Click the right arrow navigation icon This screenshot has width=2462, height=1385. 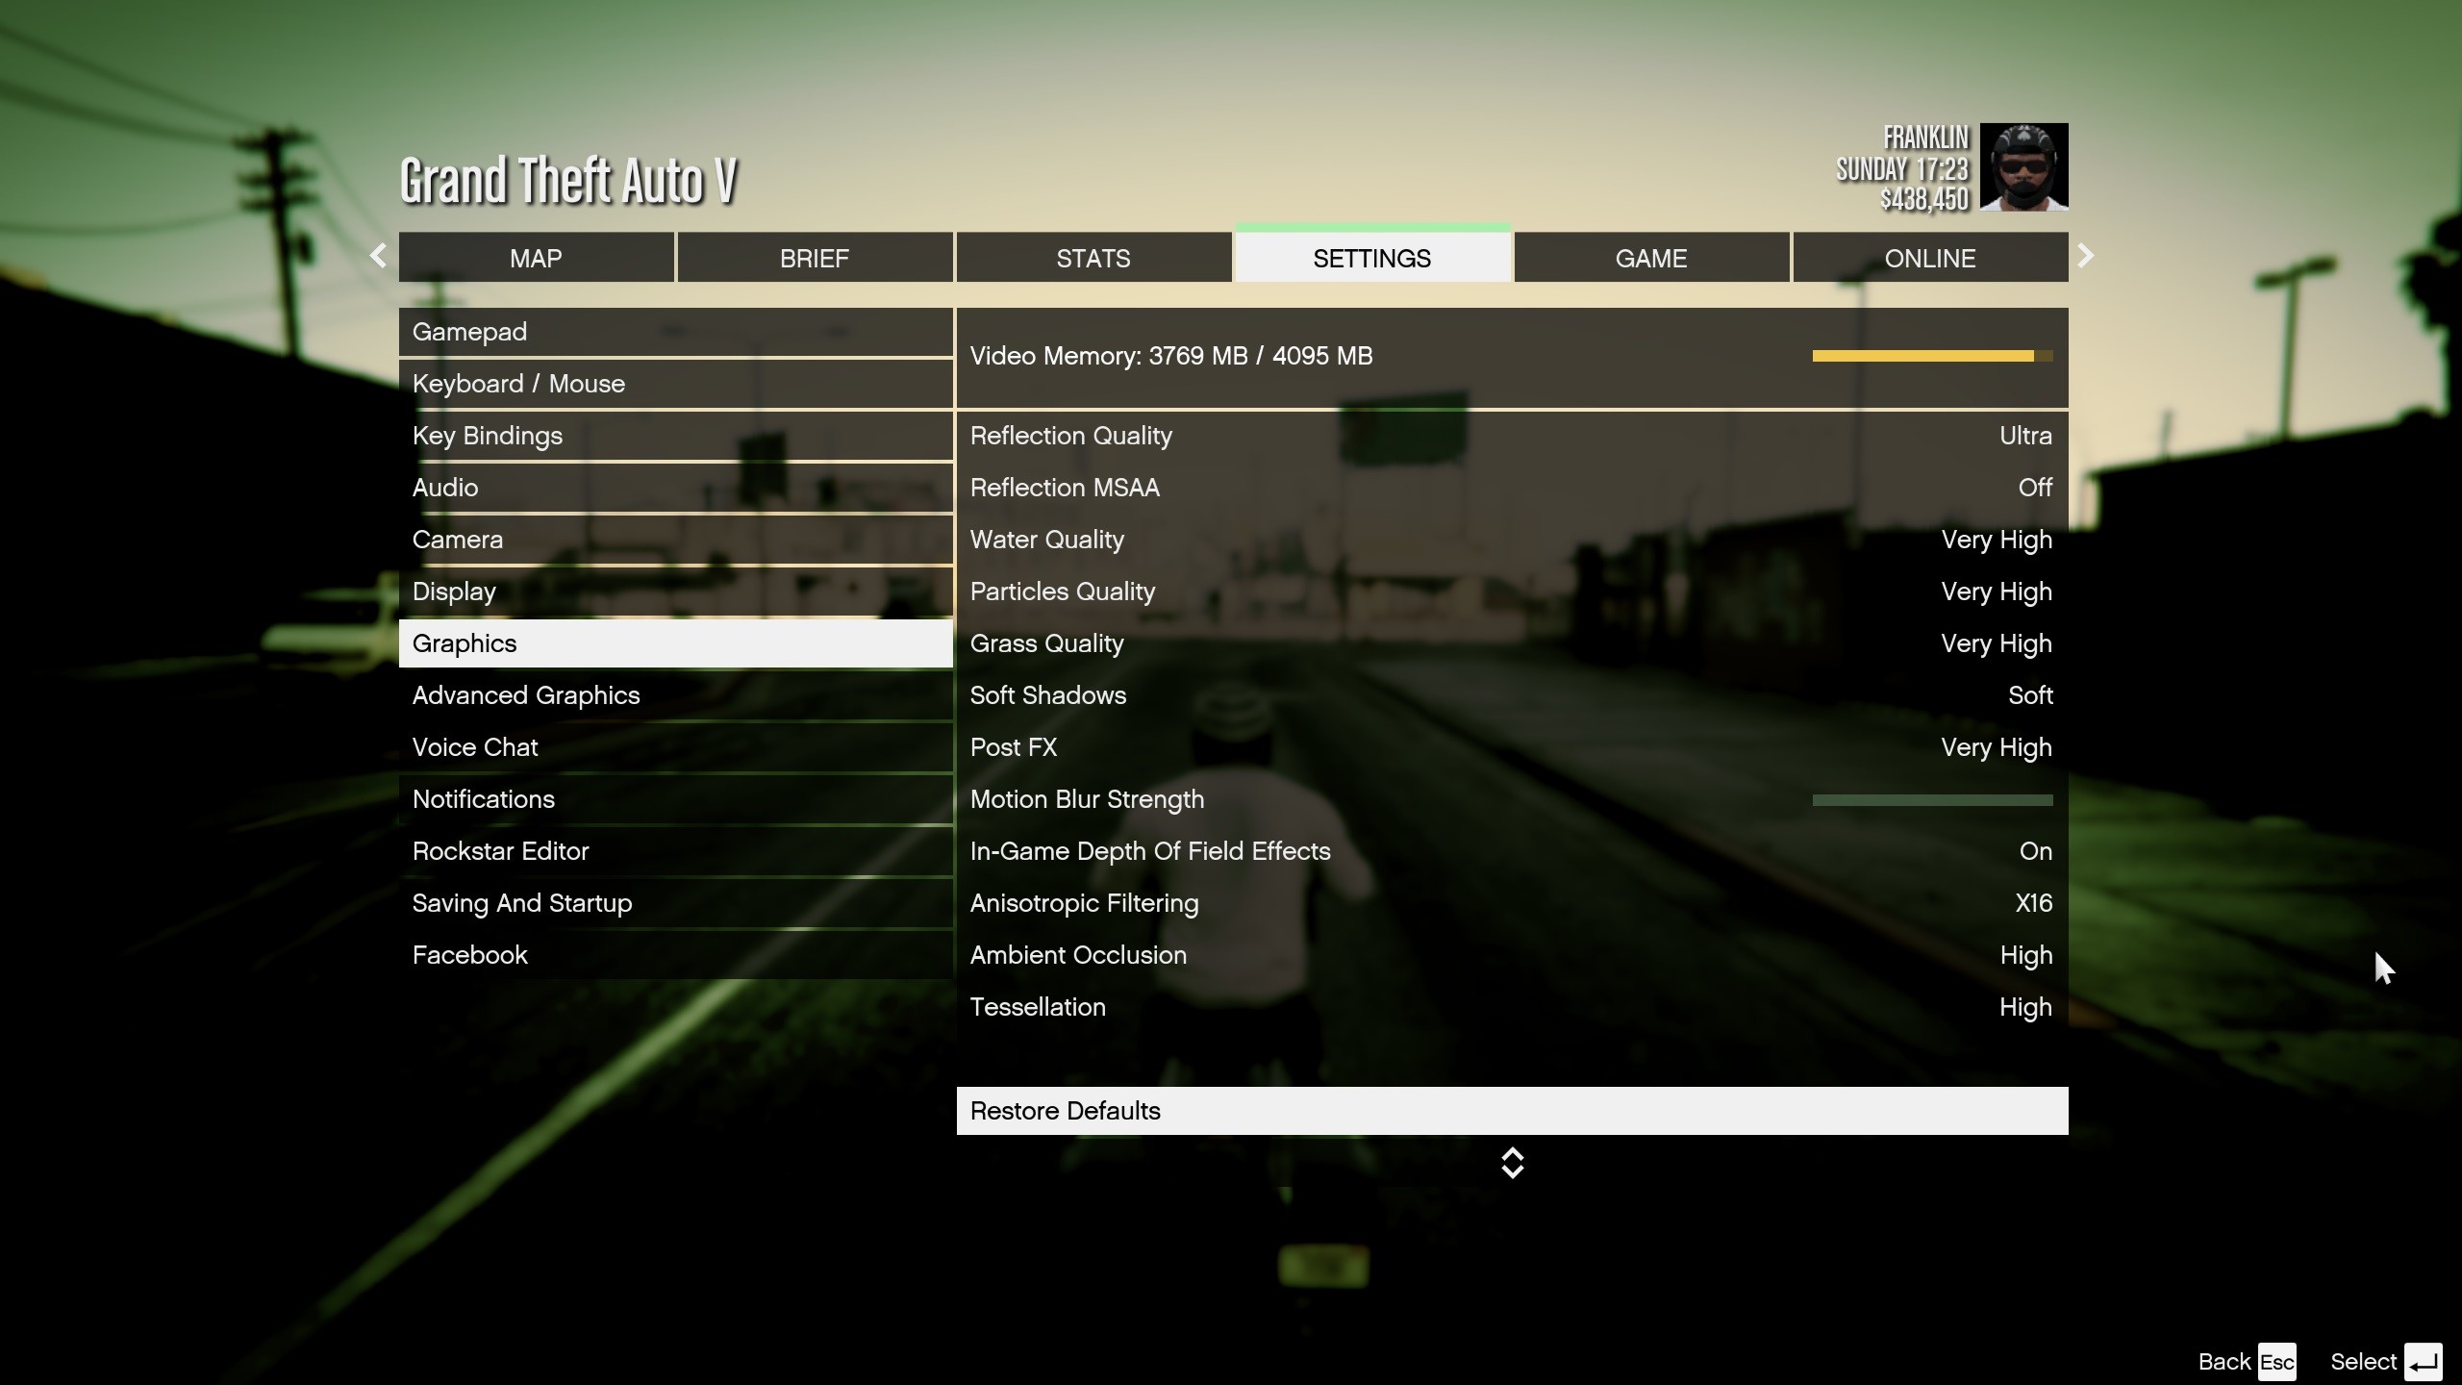pos(2083,255)
